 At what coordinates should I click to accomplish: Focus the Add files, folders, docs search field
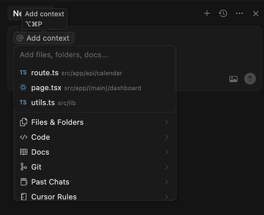coord(95,55)
